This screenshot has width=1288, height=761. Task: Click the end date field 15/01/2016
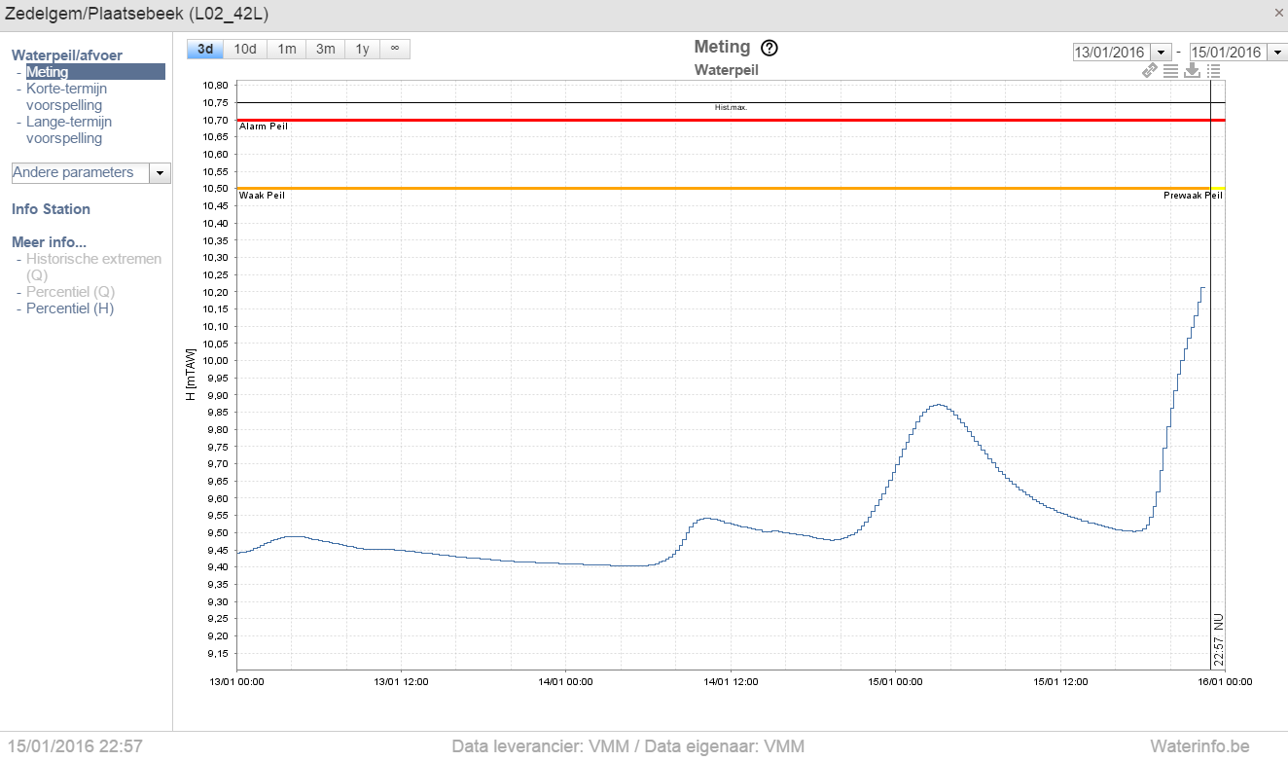(x=1227, y=53)
